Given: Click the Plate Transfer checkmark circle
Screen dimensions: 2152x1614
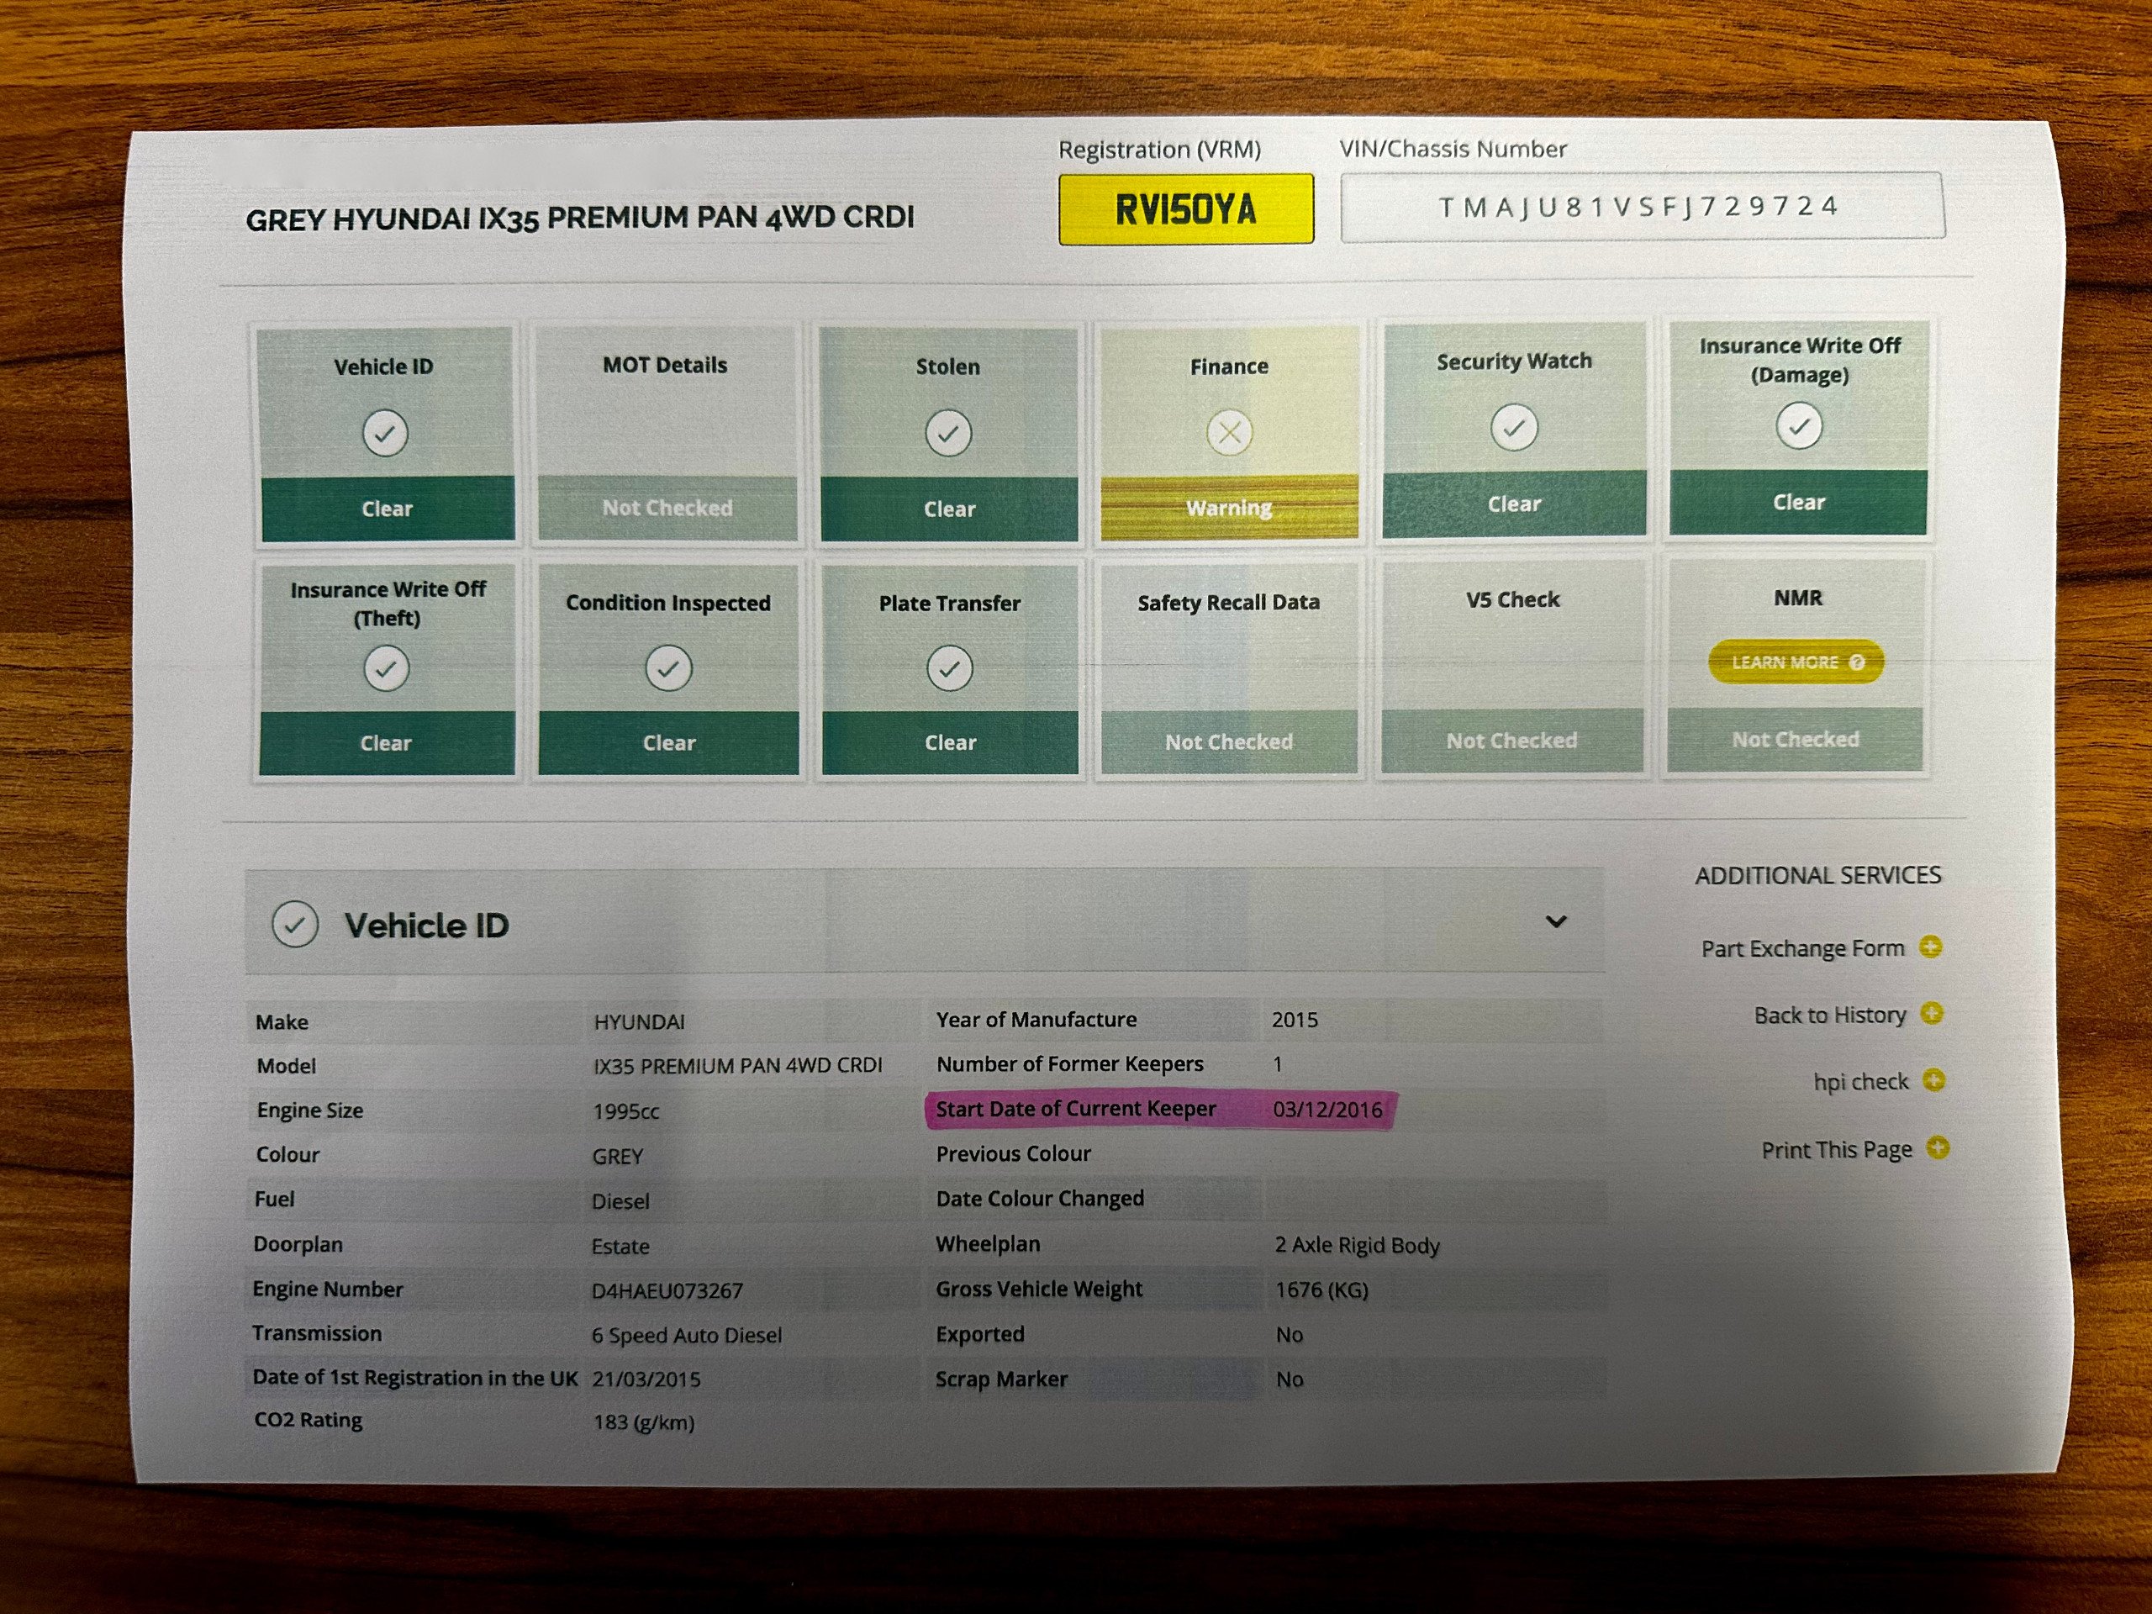Looking at the screenshot, I should (x=950, y=668).
